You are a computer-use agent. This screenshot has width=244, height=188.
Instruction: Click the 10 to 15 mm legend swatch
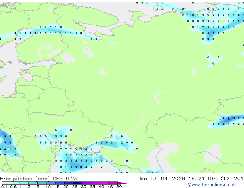pos(51,183)
